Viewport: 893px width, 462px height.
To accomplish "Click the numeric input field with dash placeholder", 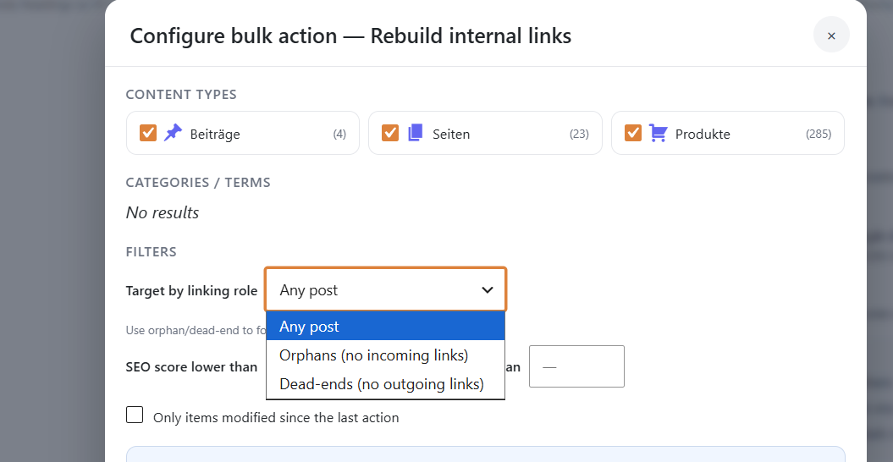I will [576, 366].
